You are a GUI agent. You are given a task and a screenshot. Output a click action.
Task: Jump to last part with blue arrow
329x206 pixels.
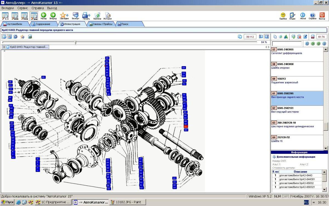[324, 44]
